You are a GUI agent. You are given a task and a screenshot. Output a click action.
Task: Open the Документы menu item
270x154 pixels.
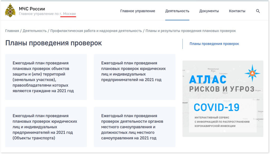pos(209,11)
